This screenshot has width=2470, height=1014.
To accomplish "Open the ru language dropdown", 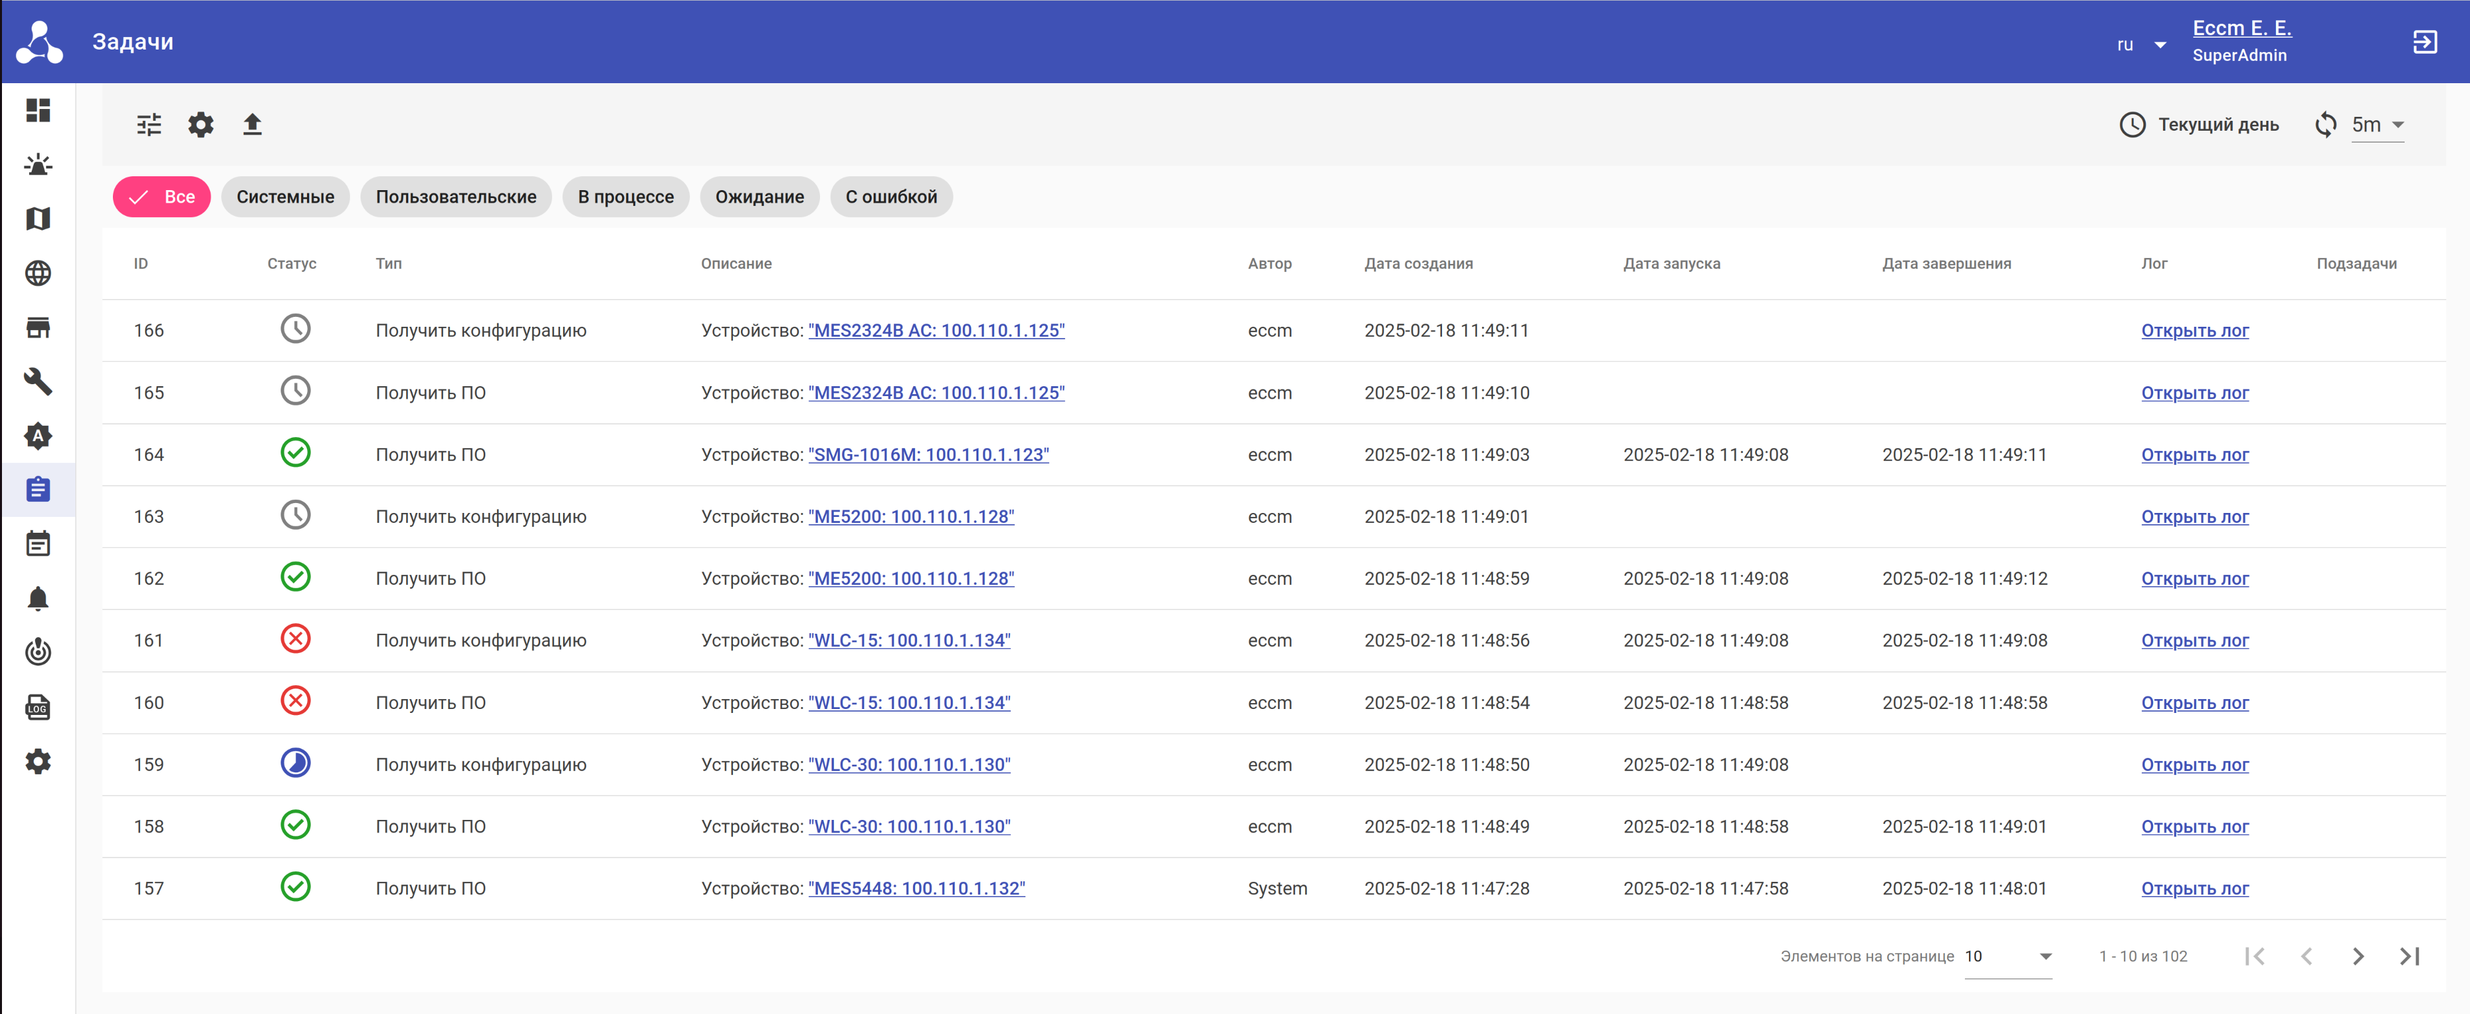I will point(2140,45).
